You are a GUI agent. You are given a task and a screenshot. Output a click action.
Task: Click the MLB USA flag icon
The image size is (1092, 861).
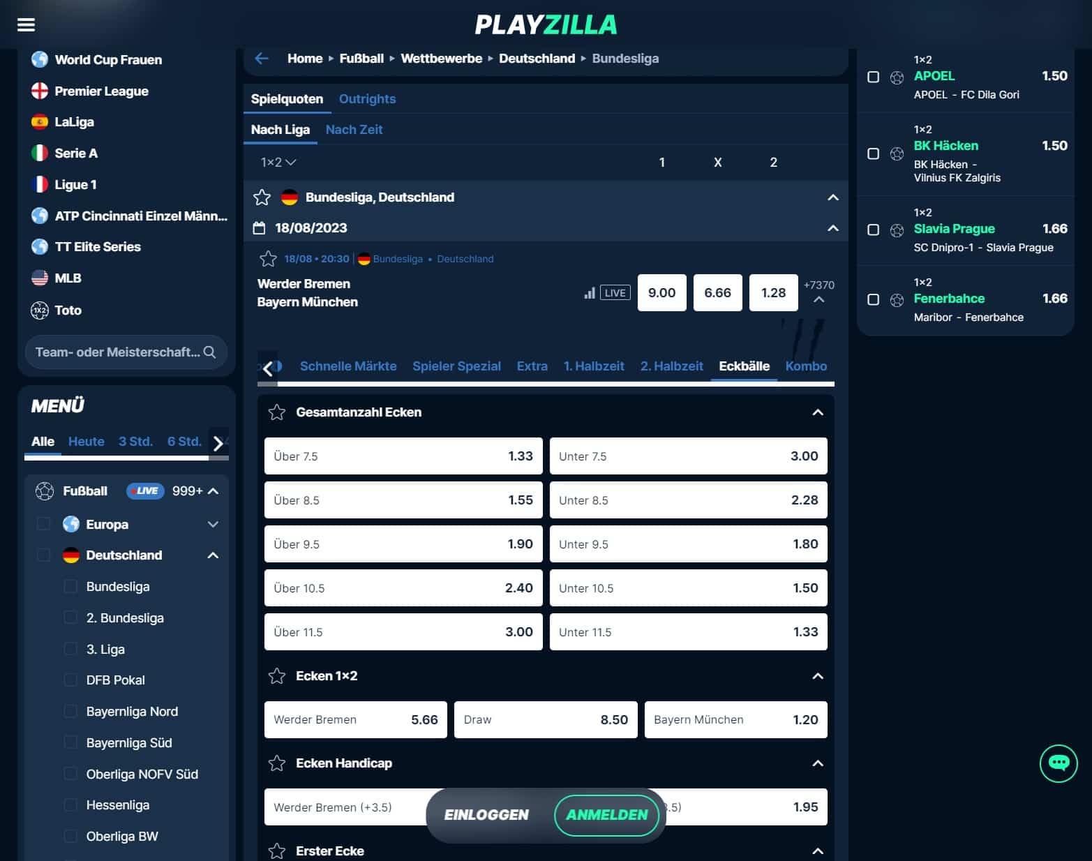[40, 278]
